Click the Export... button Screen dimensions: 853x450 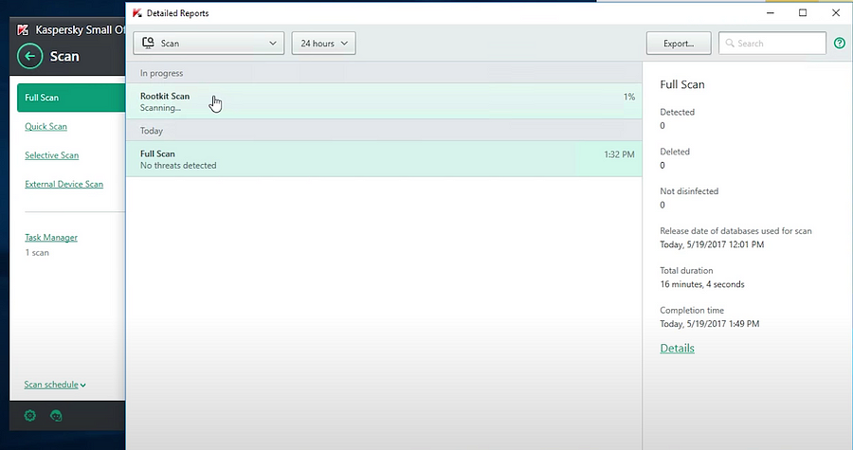click(679, 43)
